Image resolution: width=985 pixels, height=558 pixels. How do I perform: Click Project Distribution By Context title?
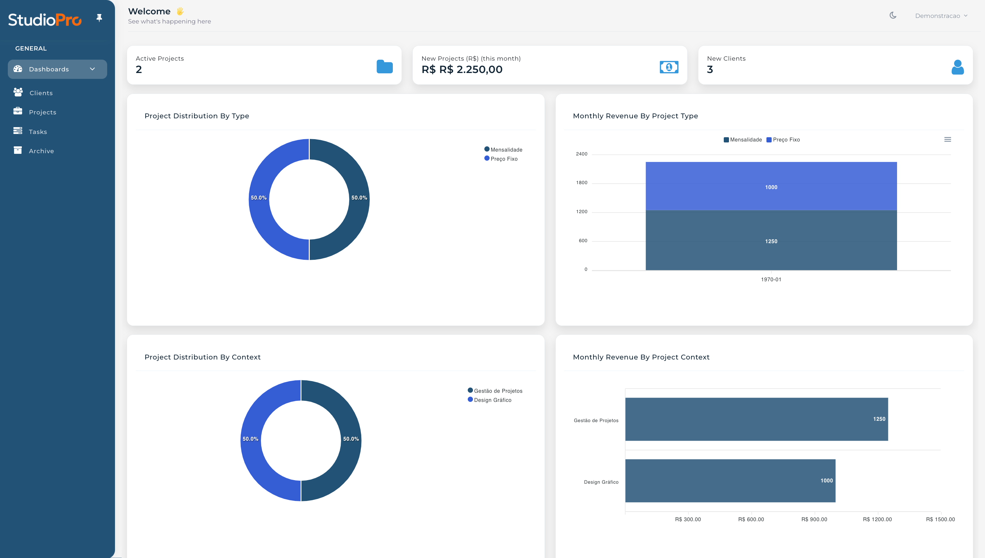point(202,357)
